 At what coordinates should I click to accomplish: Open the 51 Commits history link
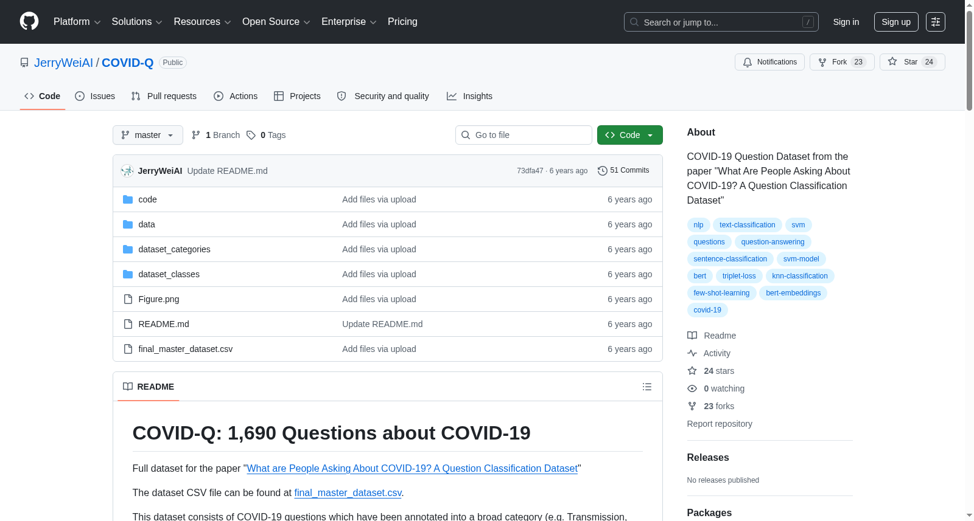click(623, 171)
